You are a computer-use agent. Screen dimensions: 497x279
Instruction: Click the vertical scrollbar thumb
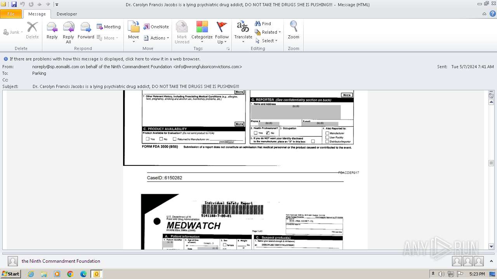pyautogui.click(x=491, y=163)
